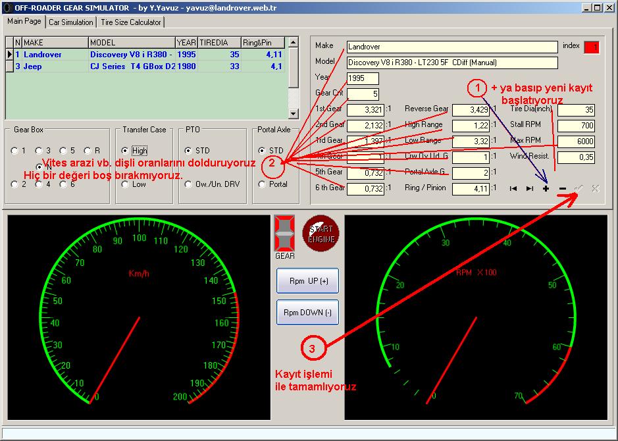This screenshot has width=618, height=441.
Task: Switch to the Tire Size Calculator tab
Action: 131,22
